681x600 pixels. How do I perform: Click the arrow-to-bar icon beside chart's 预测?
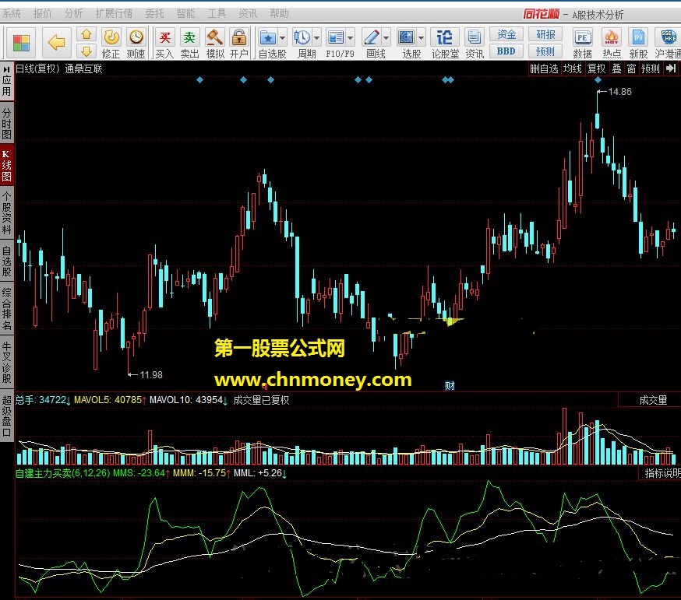[x=671, y=68]
